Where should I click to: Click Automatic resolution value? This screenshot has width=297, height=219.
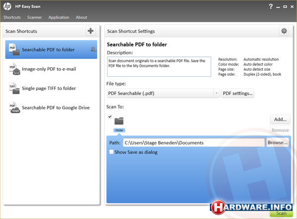261,59
